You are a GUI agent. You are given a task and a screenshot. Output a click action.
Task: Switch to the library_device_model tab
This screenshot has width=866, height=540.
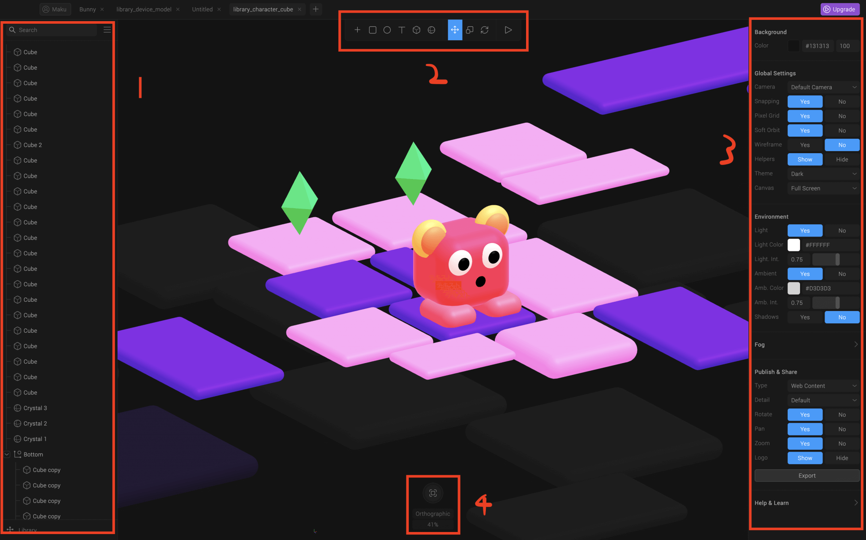click(x=144, y=9)
